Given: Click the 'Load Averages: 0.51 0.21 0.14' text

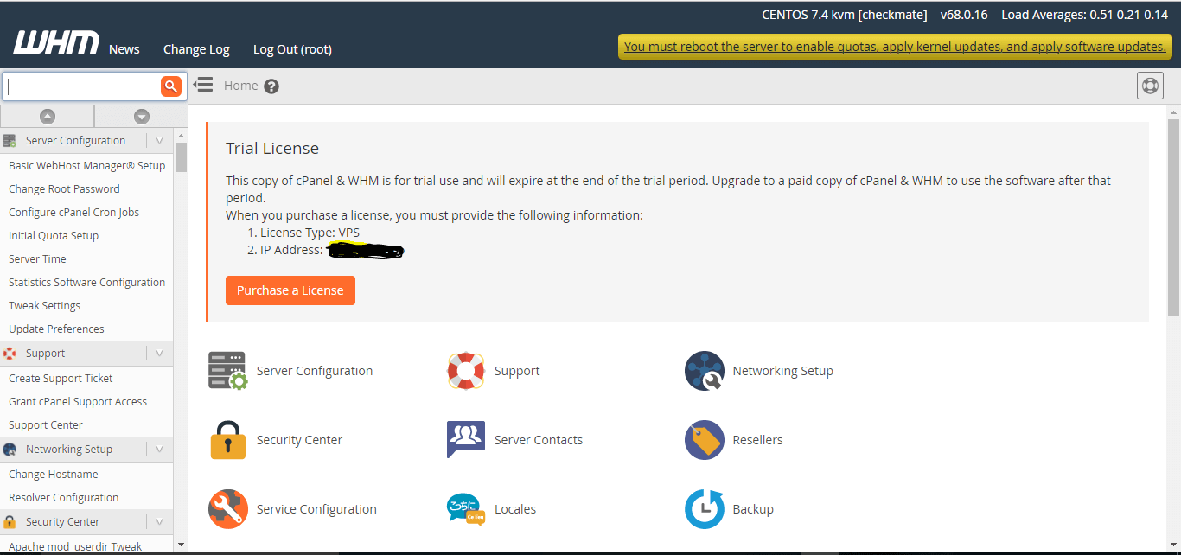Looking at the screenshot, I should coord(1085,15).
